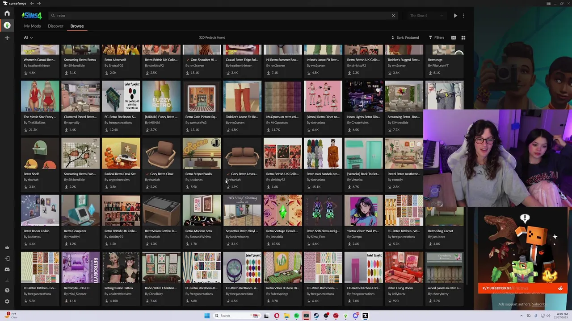
Task: Open Mr.Opossum retro col thumbnail
Action: [282, 96]
